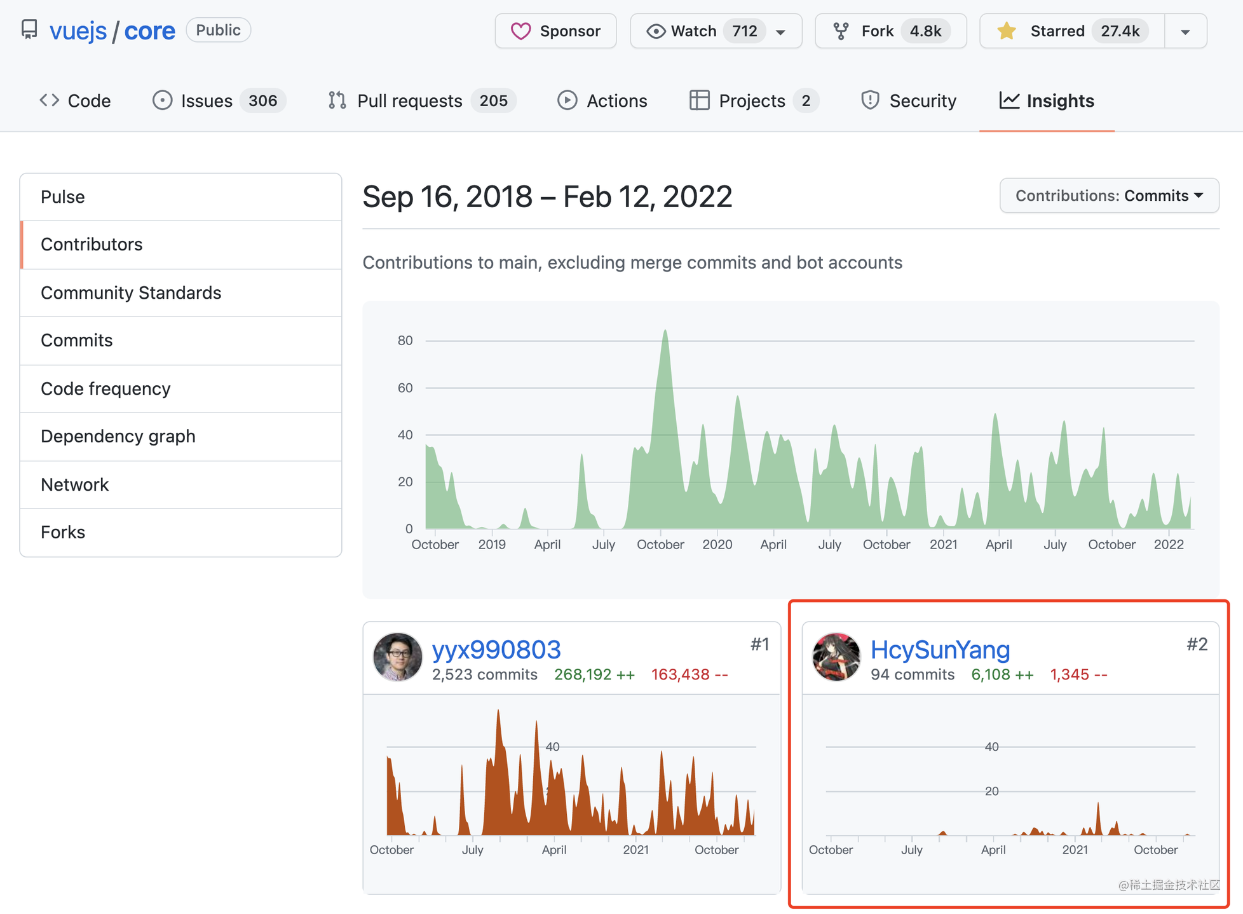1243x914 pixels.
Task: Click the Projects table icon
Action: [699, 100]
